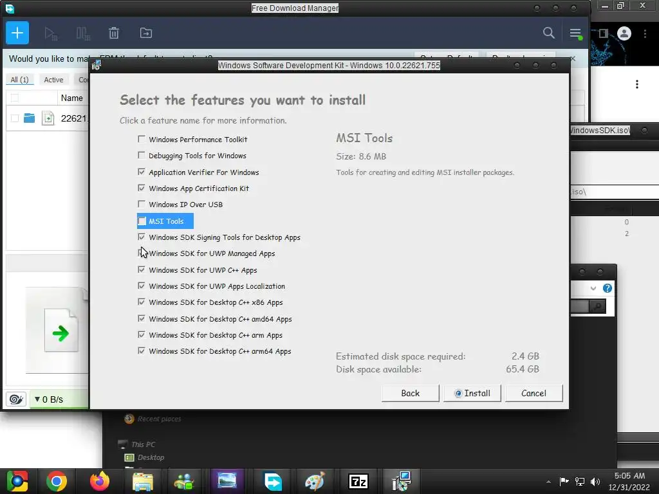The height and width of the screenshot is (494, 659).
Task: Open Firefox from the taskbar
Action: (x=100, y=481)
